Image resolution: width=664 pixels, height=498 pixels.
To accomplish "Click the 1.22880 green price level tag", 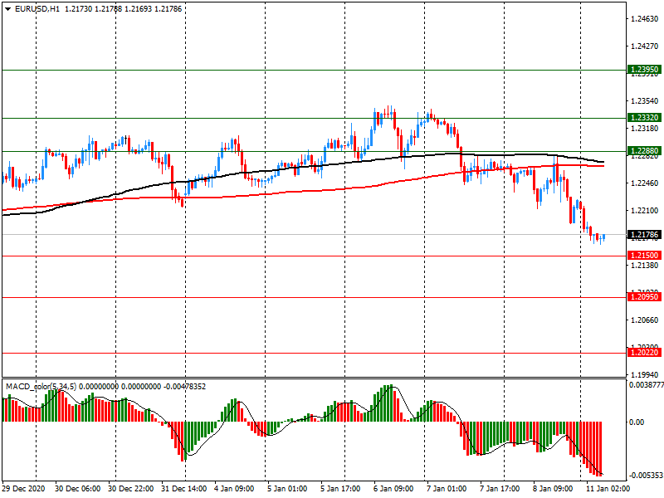I will [x=643, y=151].
